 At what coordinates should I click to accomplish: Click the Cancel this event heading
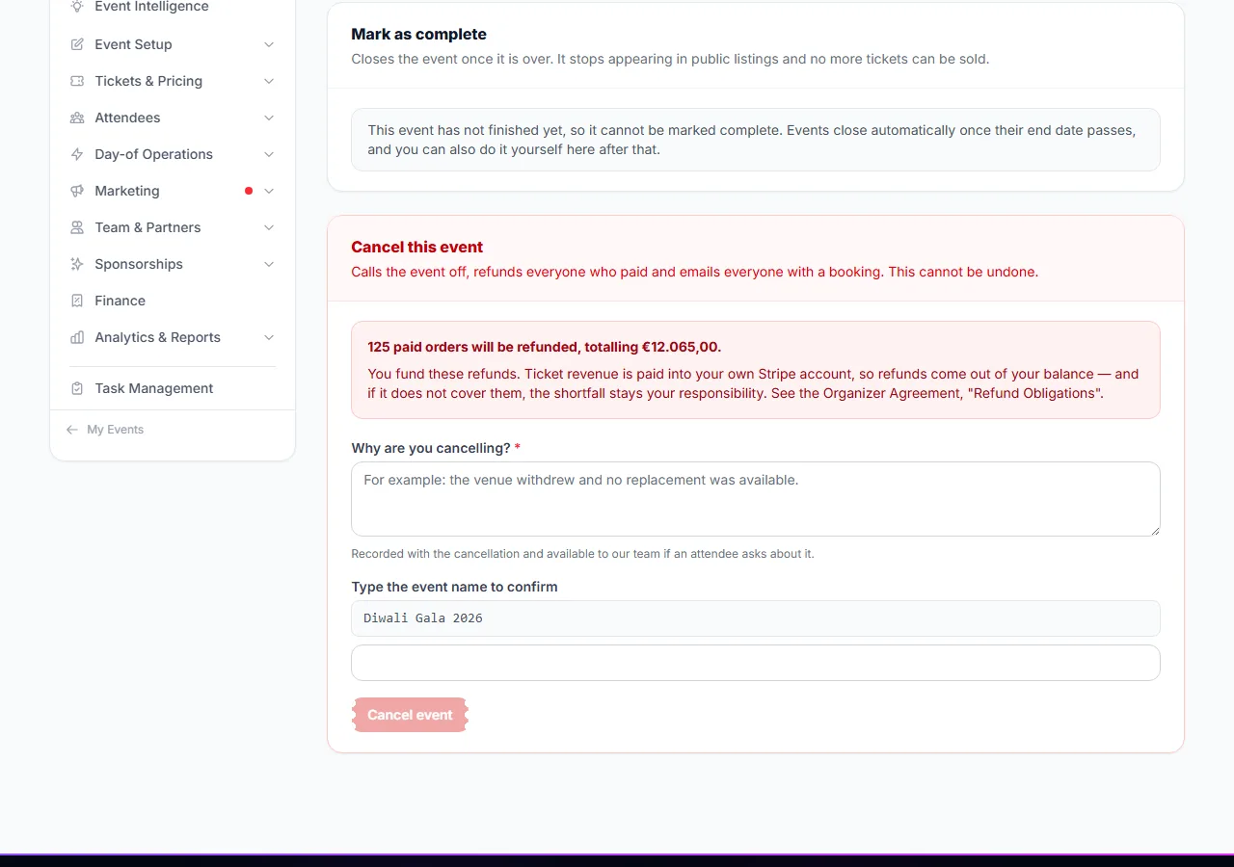pyautogui.click(x=417, y=247)
